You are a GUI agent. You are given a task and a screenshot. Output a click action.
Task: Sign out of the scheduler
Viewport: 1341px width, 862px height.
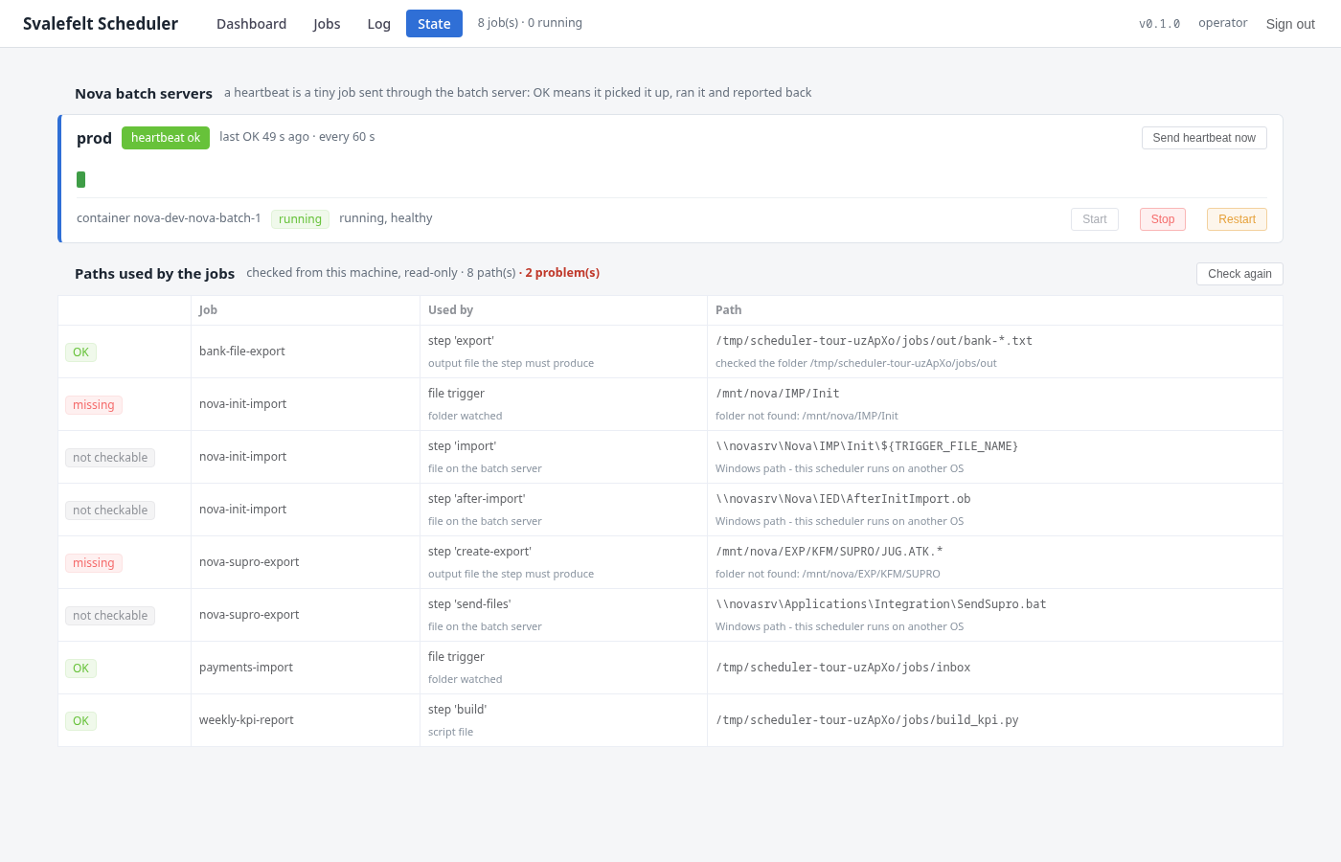[1290, 24]
